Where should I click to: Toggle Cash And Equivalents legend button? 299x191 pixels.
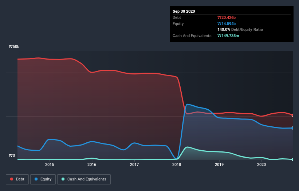pyautogui.click(x=84, y=179)
